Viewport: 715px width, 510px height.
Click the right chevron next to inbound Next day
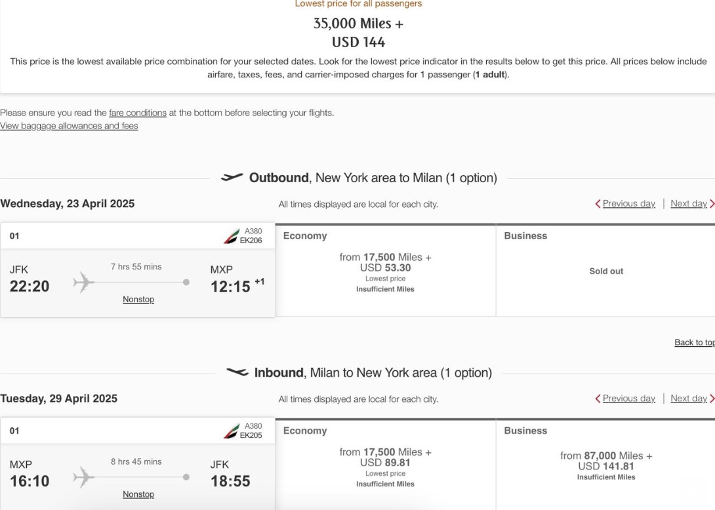pyautogui.click(x=712, y=398)
